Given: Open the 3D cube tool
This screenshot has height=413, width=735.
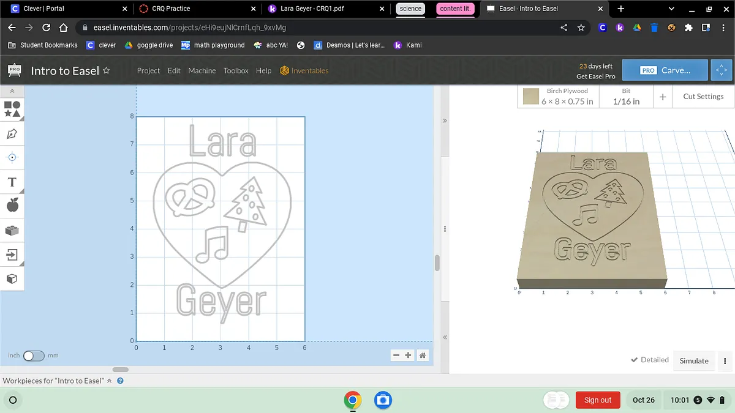Looking at the screenshot, I should [12, 279].
